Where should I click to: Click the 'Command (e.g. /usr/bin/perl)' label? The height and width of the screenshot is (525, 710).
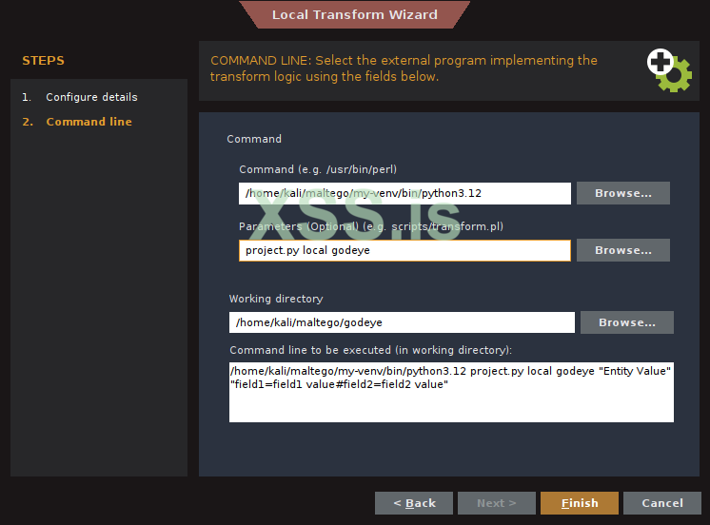[318, 169]
